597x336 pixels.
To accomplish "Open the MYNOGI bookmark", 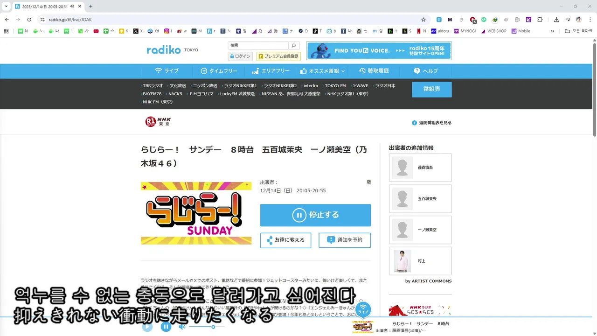I will coord(465,31).
